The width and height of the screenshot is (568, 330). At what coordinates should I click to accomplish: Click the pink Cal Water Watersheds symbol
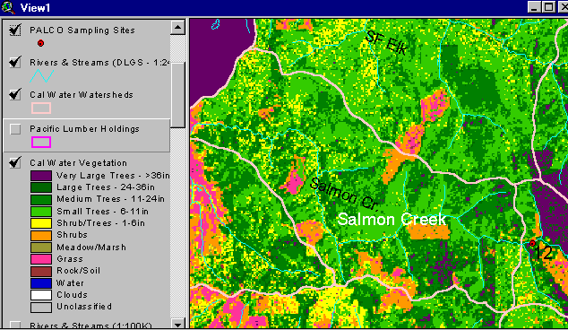(41, 109)
